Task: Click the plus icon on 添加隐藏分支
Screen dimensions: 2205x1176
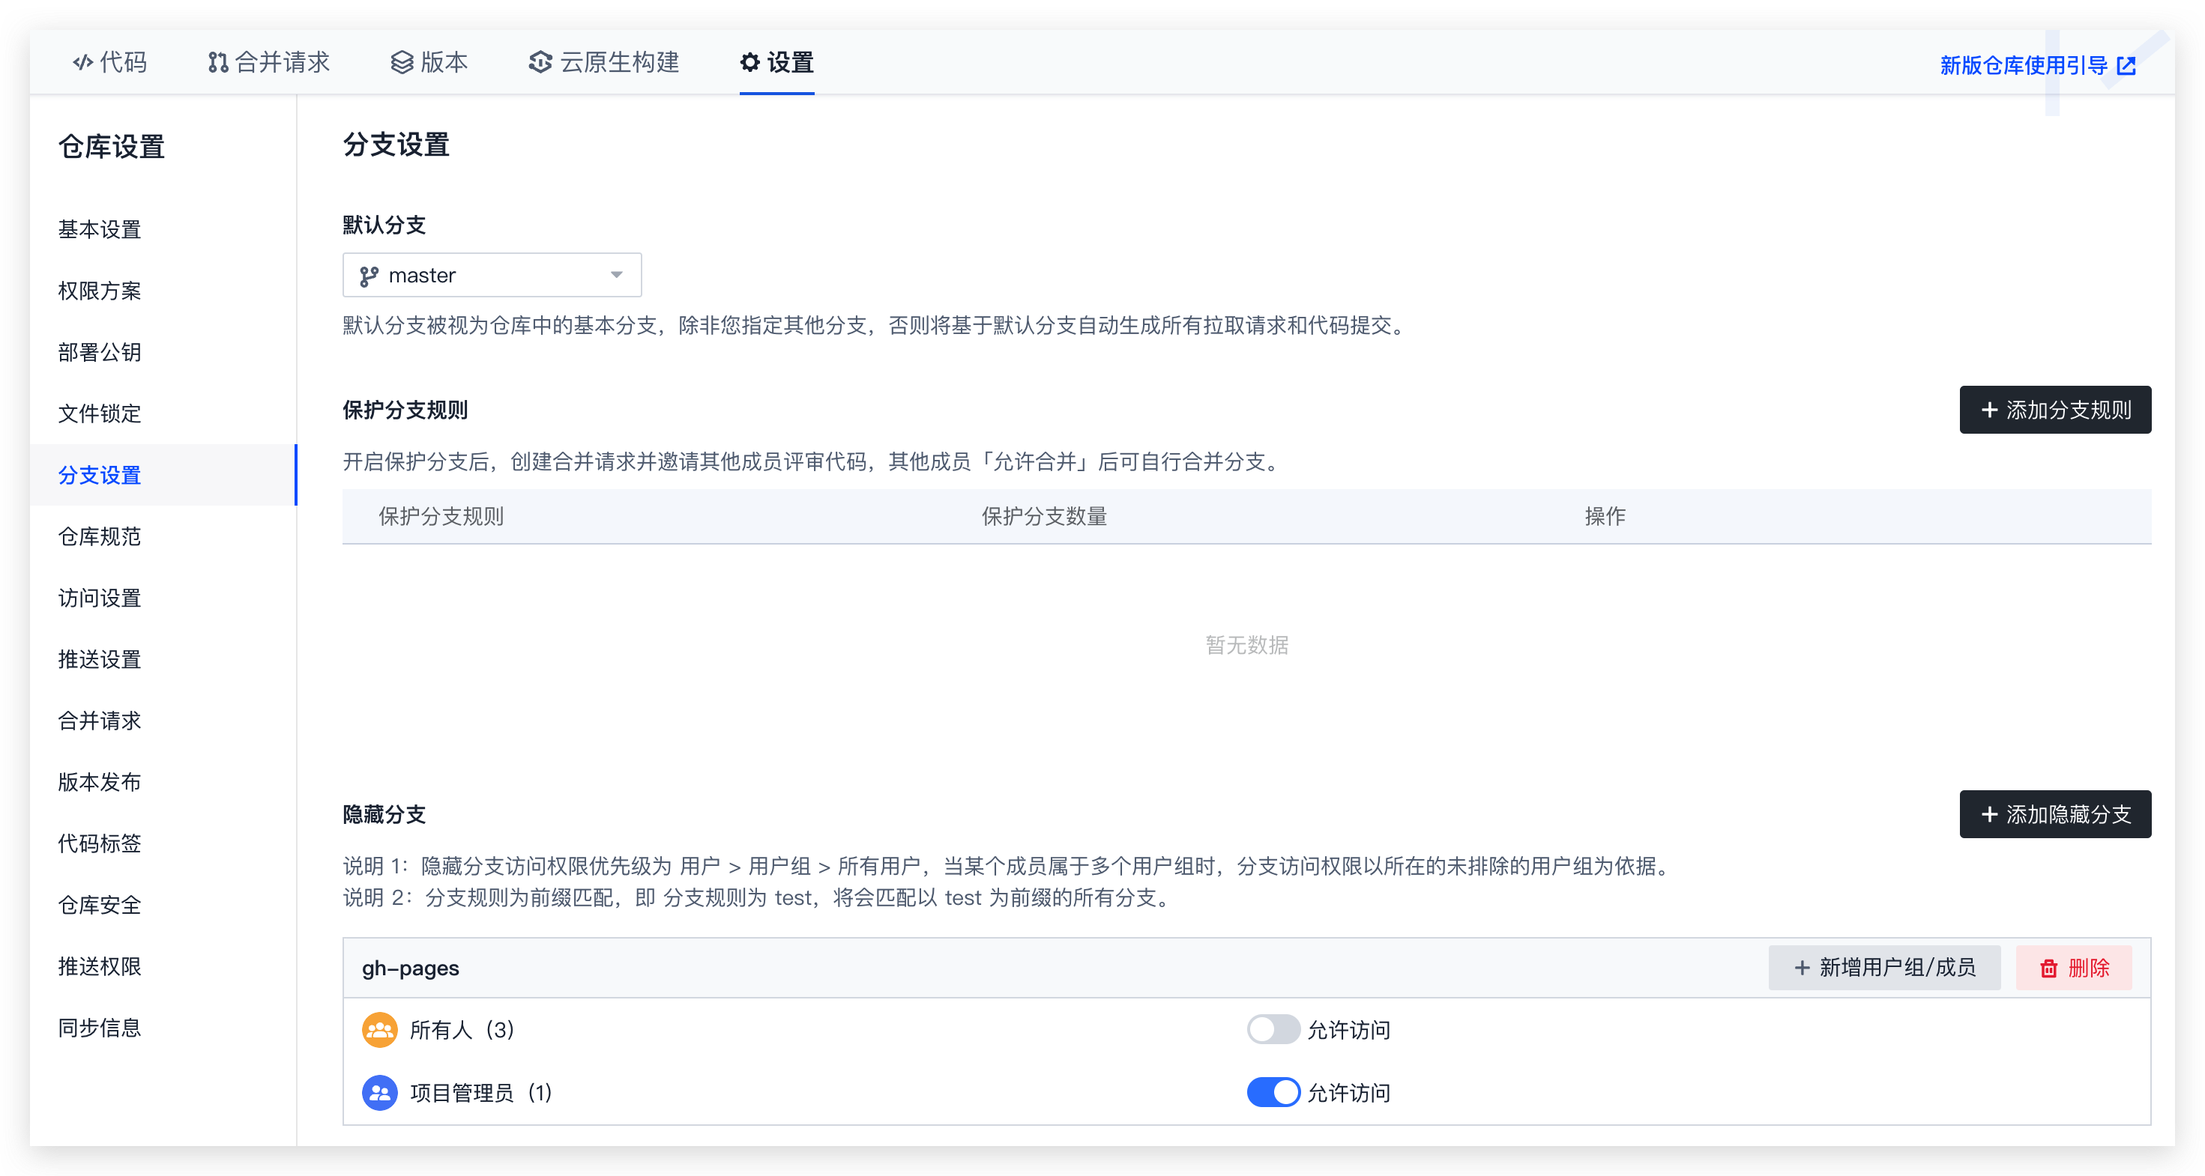Action: (x=1989, y=815)
